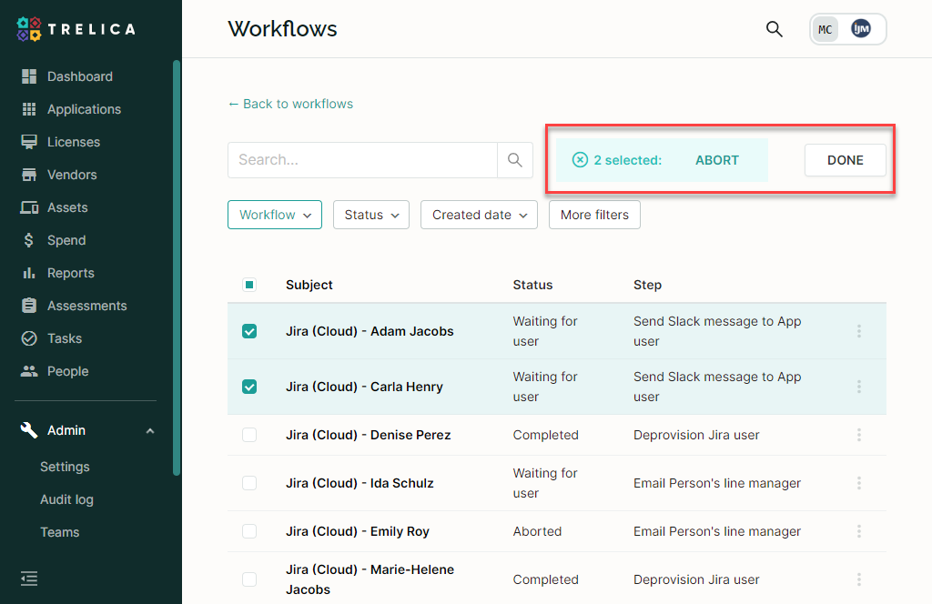Screen dimensions: 932x604
Task: Open row menu for Adam Jacobs
Action: [x=859, y=331]
